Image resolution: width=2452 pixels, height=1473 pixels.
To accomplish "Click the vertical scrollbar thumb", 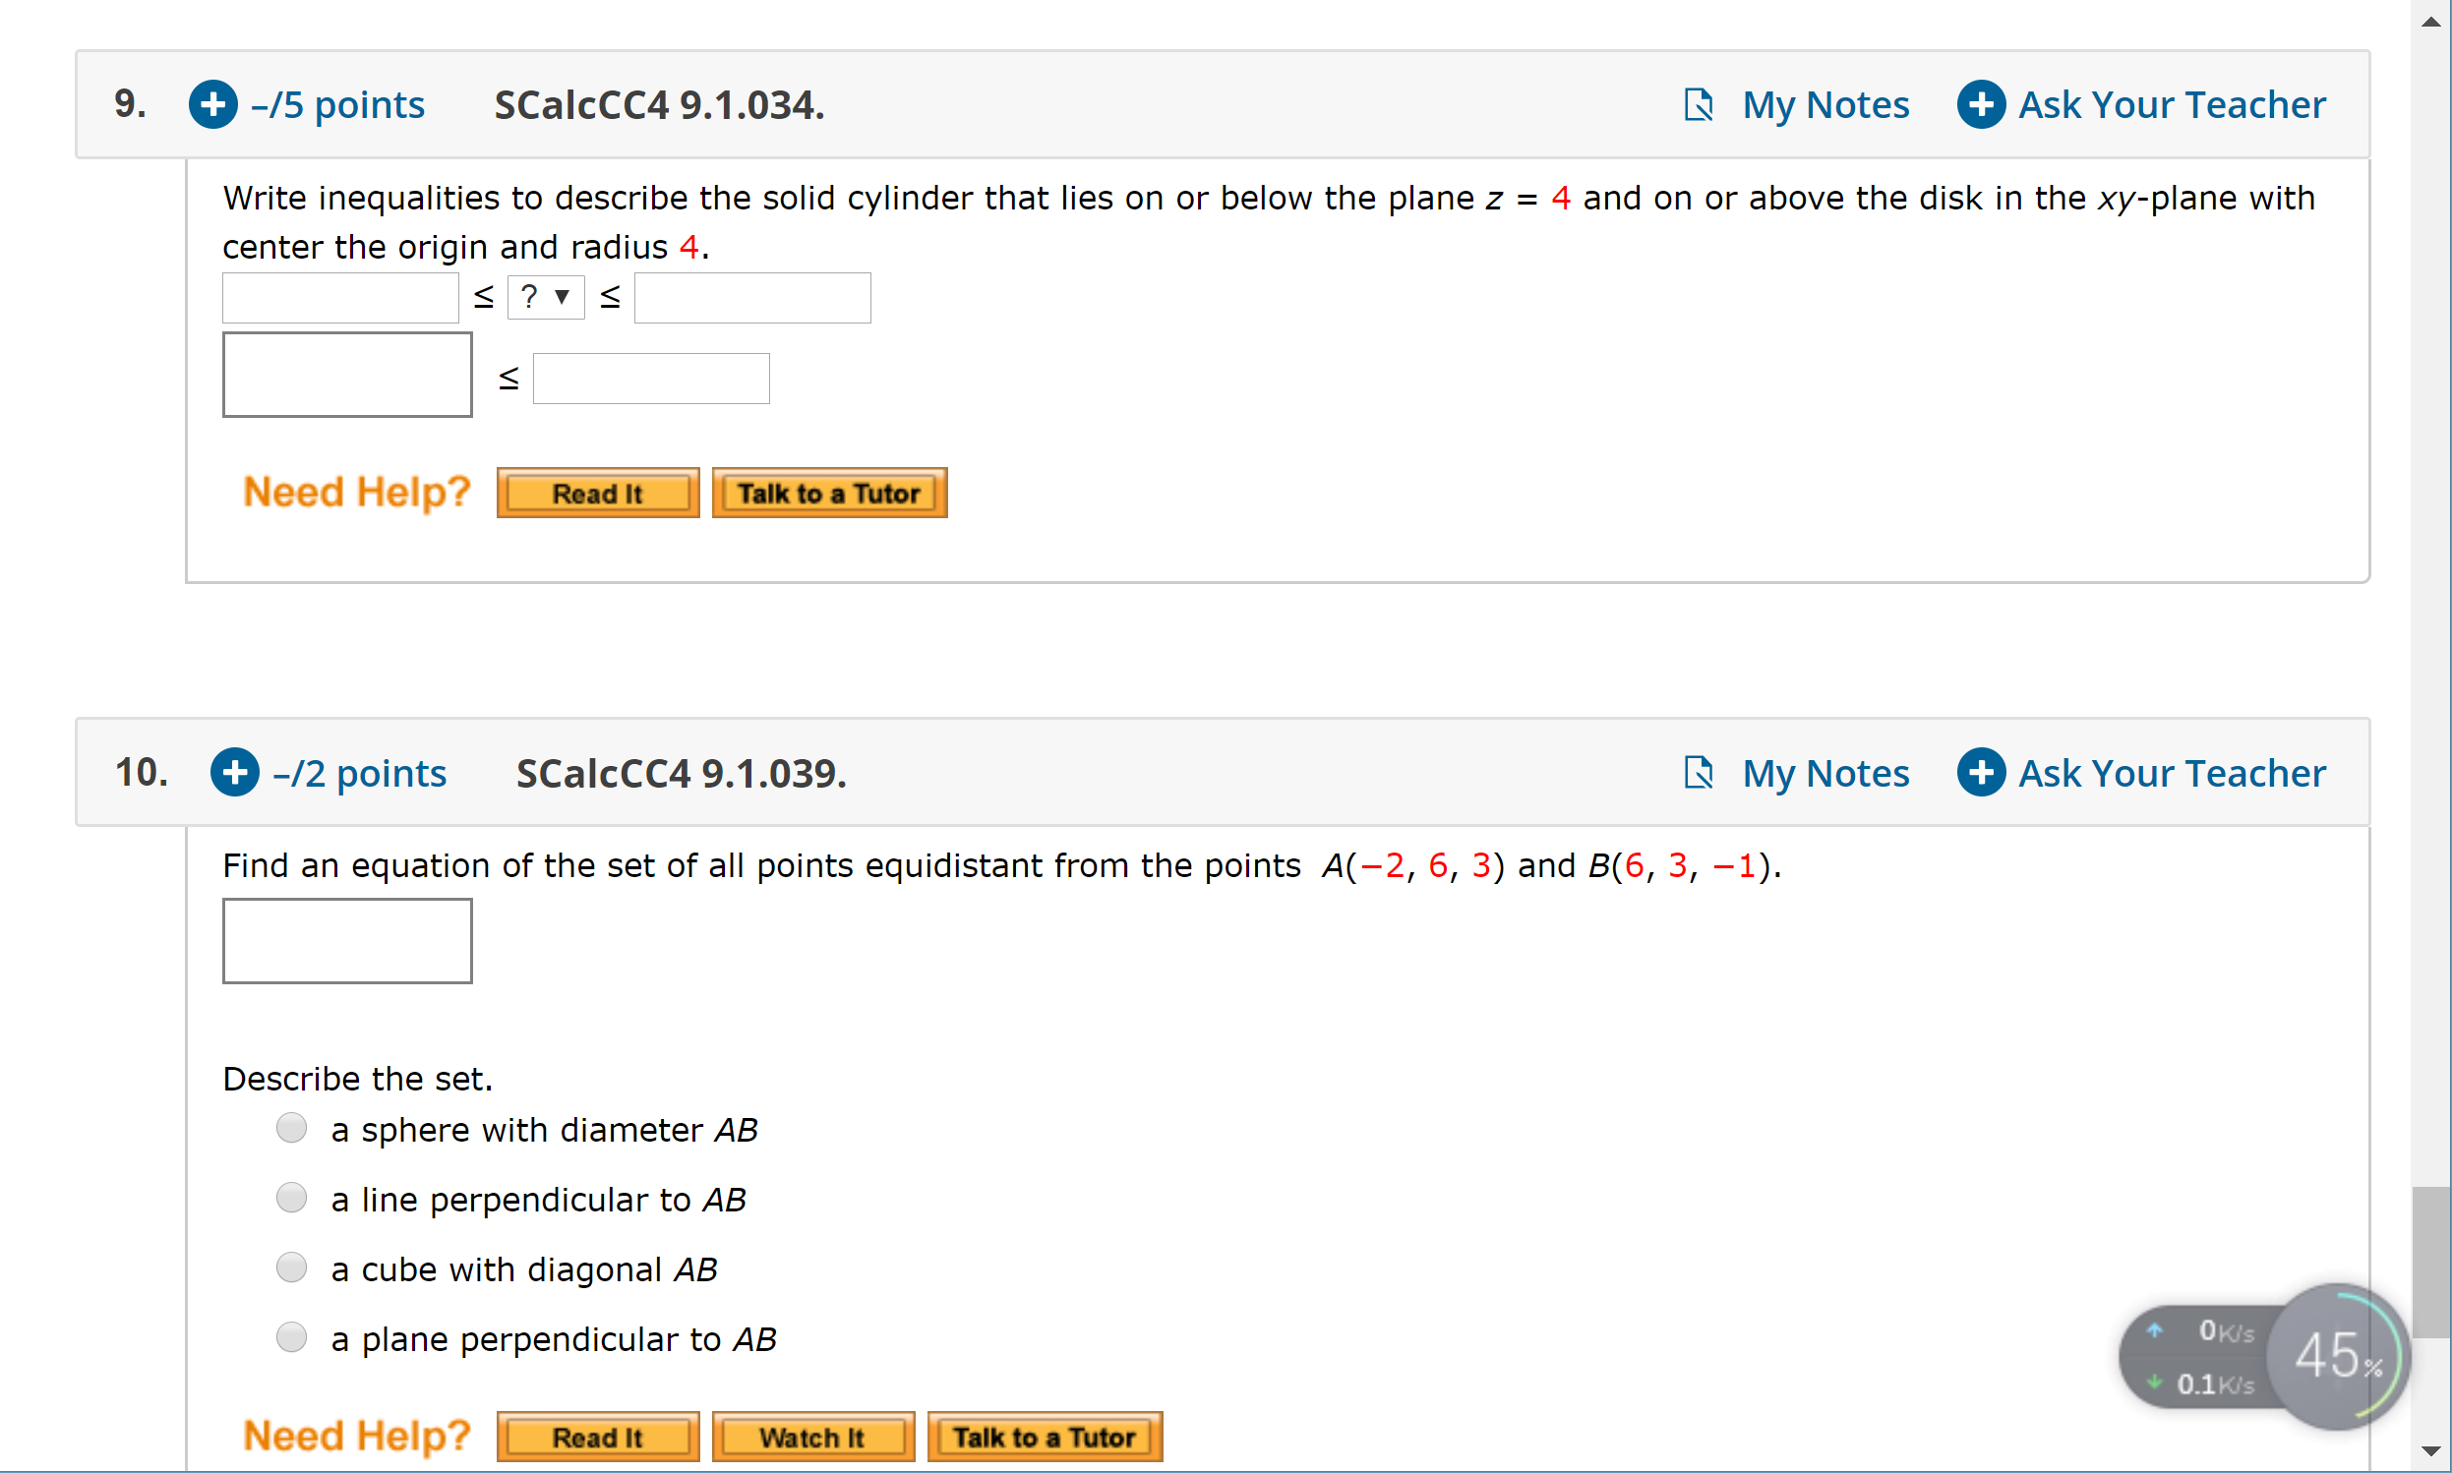I will (2430, 1263).
